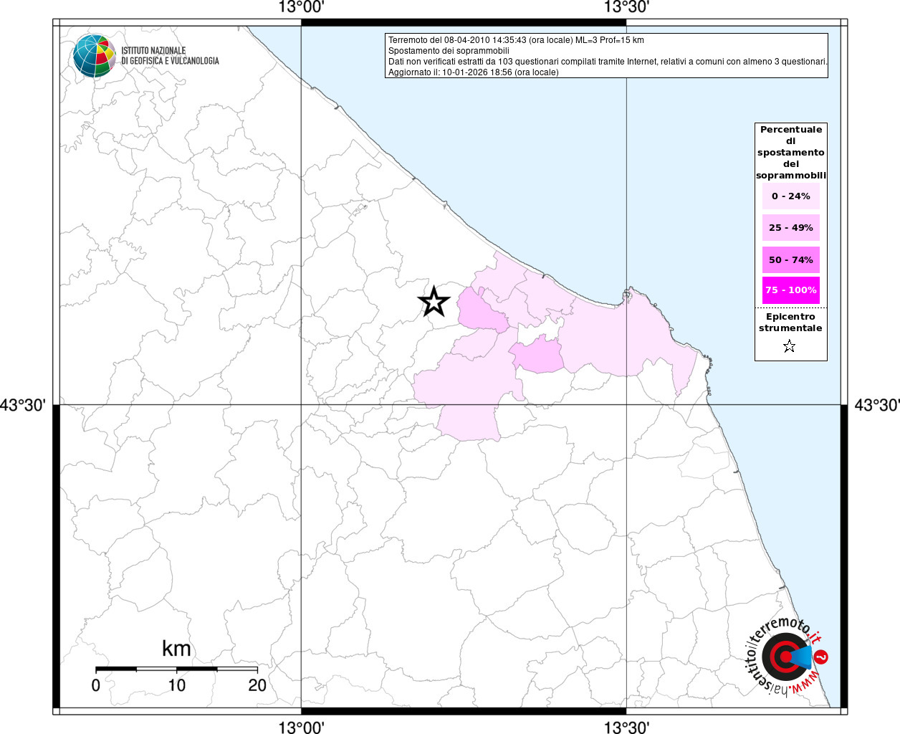
Task: Click the legend title 'Percentuale di spostamento'
Action: (x=791, y=153)
